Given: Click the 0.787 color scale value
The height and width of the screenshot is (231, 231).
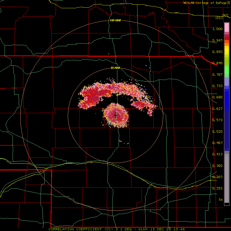Looking at the screenshot, I should 217,74.
